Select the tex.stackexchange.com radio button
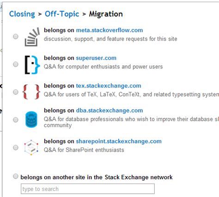This screenshot has width=219, height=197. pyautogui.click(x=16, y=92)
